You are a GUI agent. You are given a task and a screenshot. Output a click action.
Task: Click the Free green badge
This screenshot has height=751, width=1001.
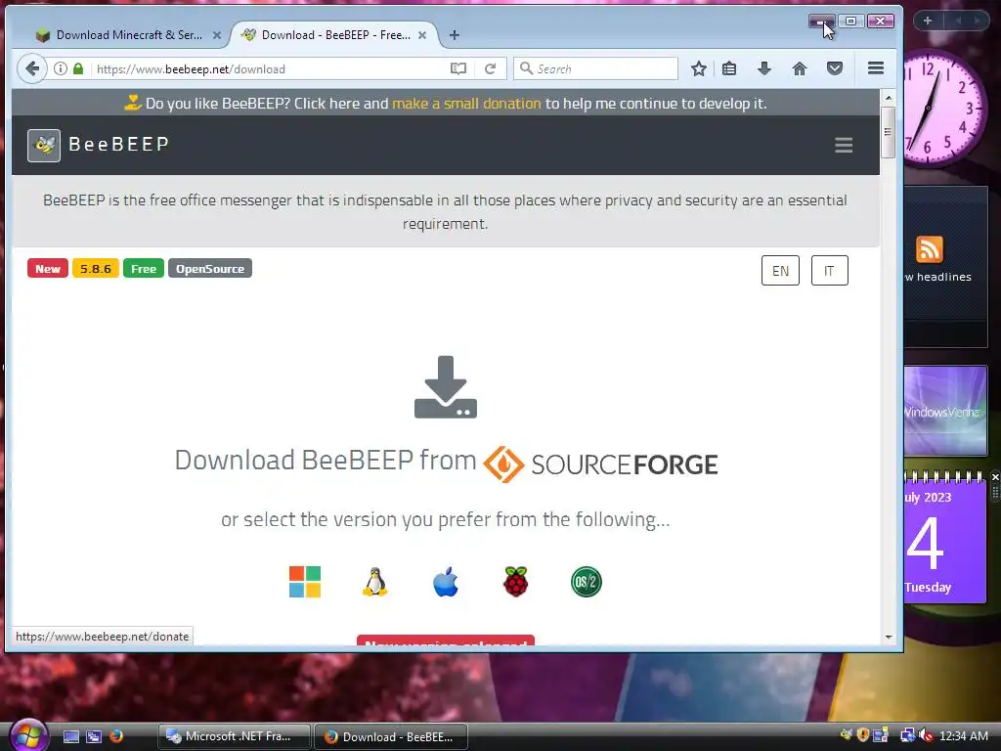tap(144, 269)
